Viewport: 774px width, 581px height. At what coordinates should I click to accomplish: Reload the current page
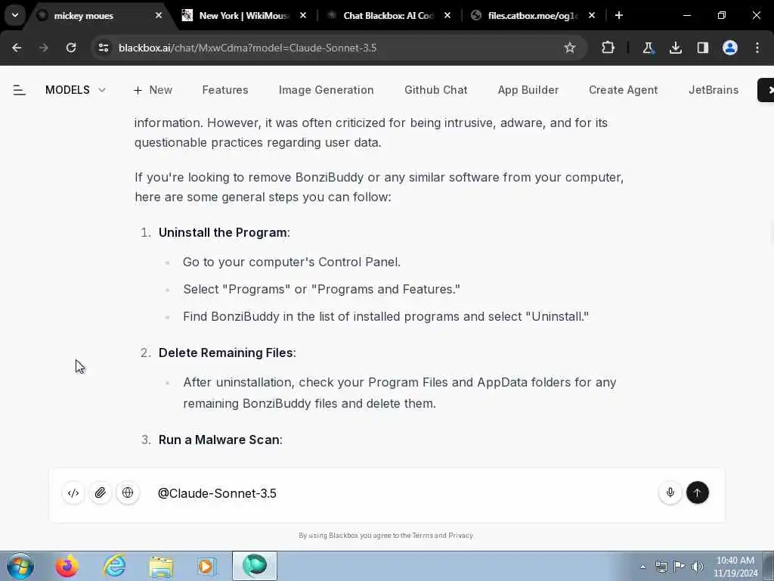(x=71, y=48)
